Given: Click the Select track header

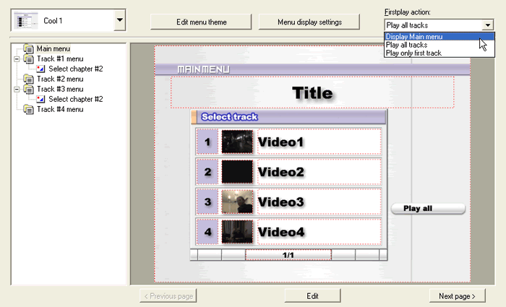Looking at the screenshot, I should point(288,117).
